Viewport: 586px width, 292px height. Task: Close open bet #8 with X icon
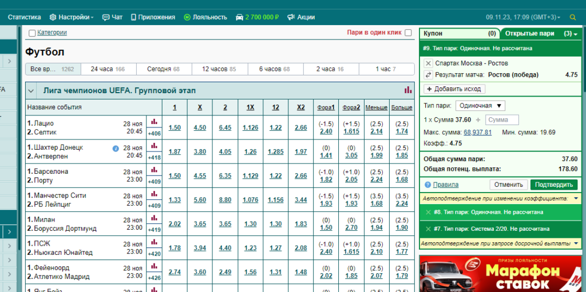tap(428, 212)
